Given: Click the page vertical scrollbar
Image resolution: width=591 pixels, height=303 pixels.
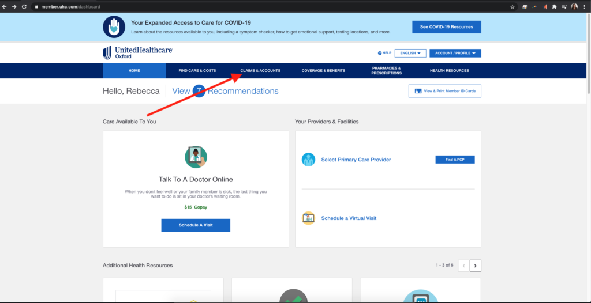Looking at the screenshot, I should [588, 52].
